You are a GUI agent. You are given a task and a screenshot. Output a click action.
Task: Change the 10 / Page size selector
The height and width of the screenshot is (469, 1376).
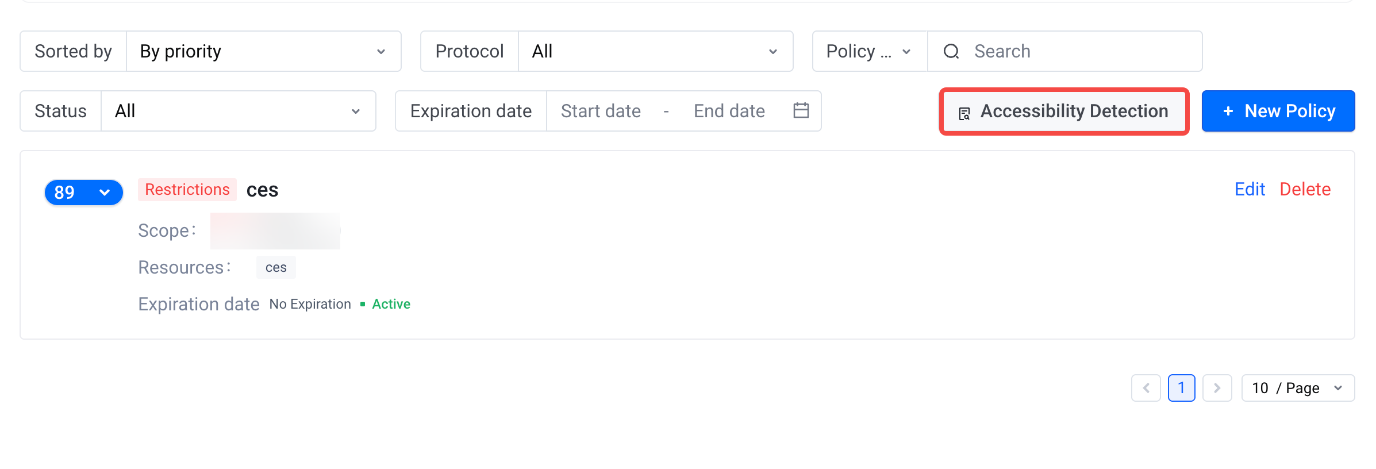[1298, 388]
